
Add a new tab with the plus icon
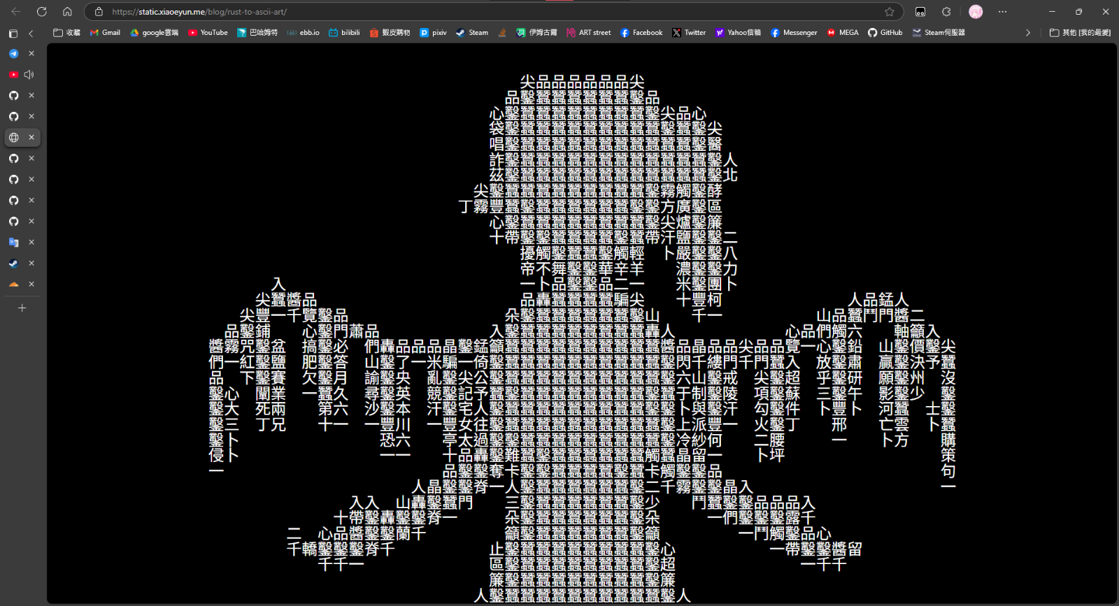coord(22,308)
